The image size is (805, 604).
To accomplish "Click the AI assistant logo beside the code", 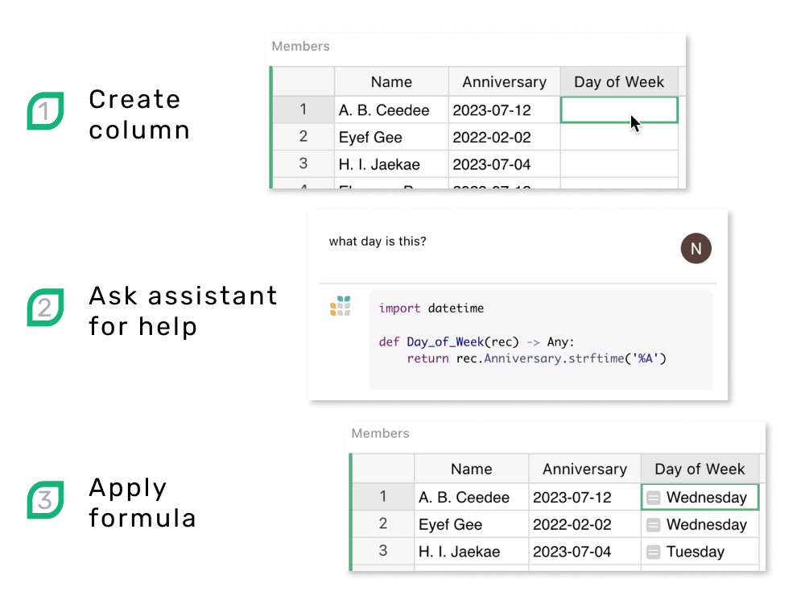I will click(341, 307).
